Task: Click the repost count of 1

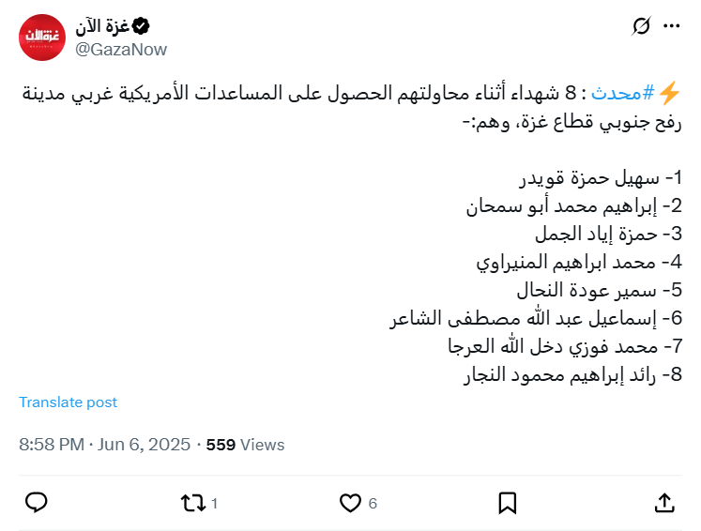Action: click(x=215, y=504)
